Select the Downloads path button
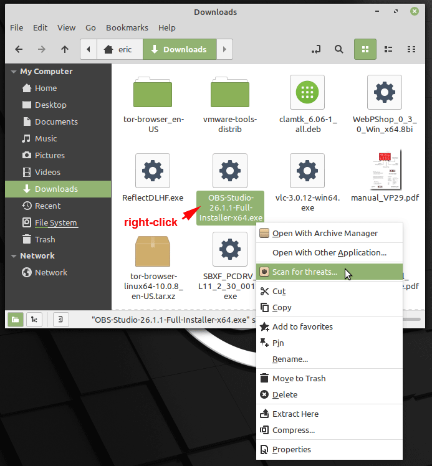Viewport: 432px width, 466px height. (180, 49)
